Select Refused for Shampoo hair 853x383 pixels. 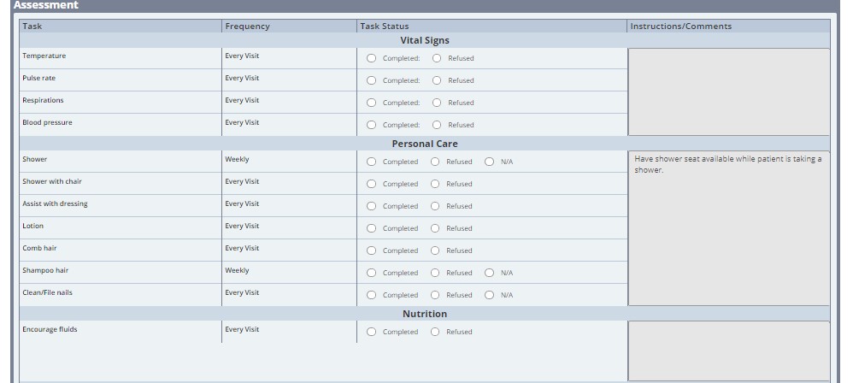435,273
